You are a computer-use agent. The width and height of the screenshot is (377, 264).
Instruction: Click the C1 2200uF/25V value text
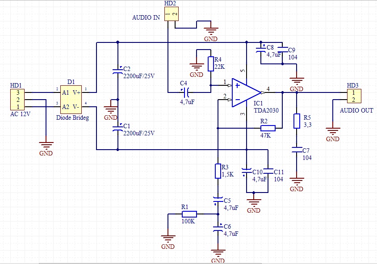139,133
